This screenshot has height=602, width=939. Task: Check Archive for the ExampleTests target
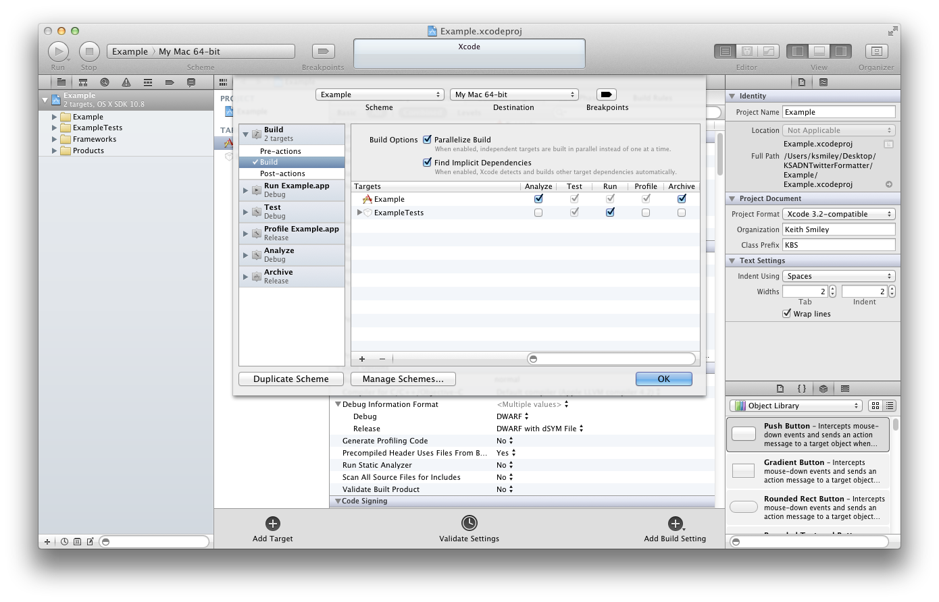682,213
